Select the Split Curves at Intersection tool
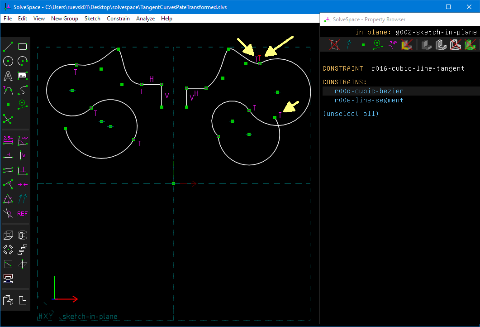Screen dimensions: 480x327 tap(8, 119)
